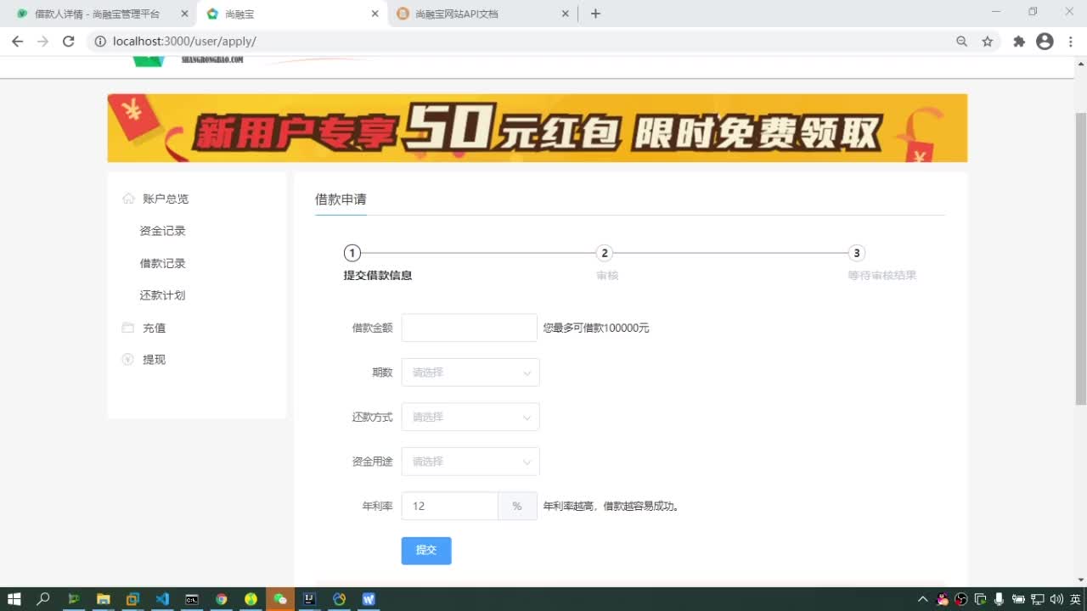Click step 2 circle 审核
The height and width of the screenshot is (611, 1087).
(605, 253)
